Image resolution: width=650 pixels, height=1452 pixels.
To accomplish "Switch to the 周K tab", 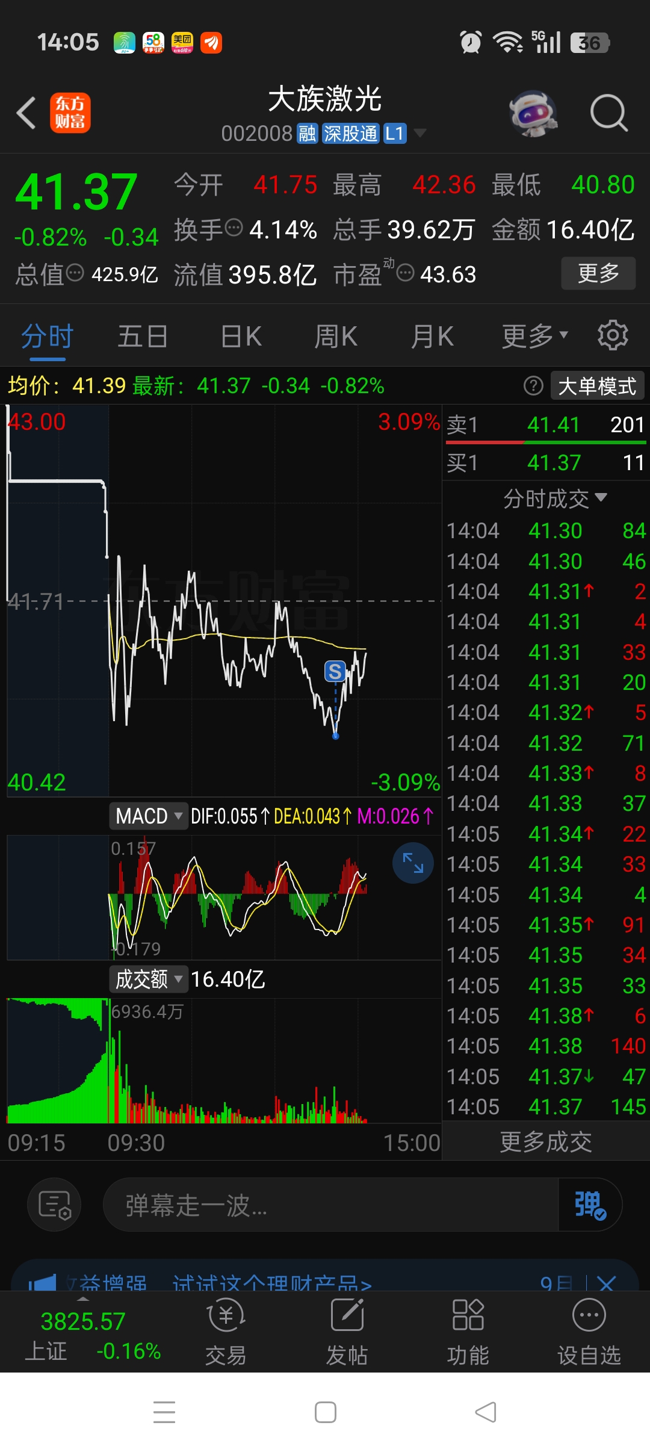I will [336, 335].
